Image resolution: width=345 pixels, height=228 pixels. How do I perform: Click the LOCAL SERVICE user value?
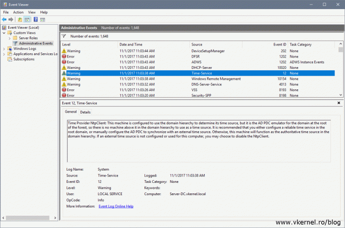(110, 194)
